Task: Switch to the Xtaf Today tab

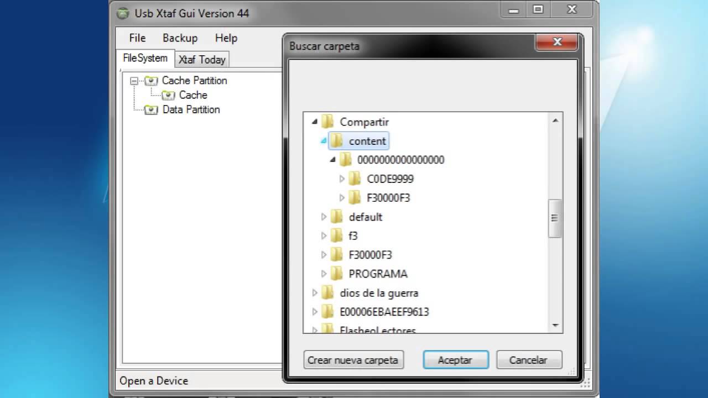Action: pos(202,60)
